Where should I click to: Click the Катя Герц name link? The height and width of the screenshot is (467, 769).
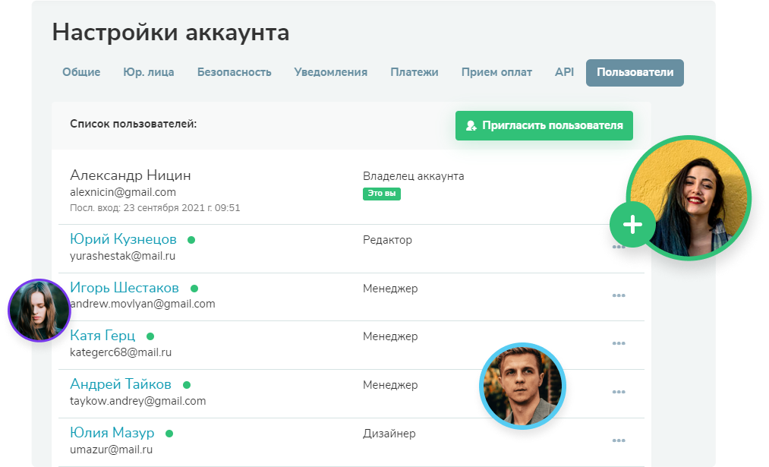pos(102,336)
